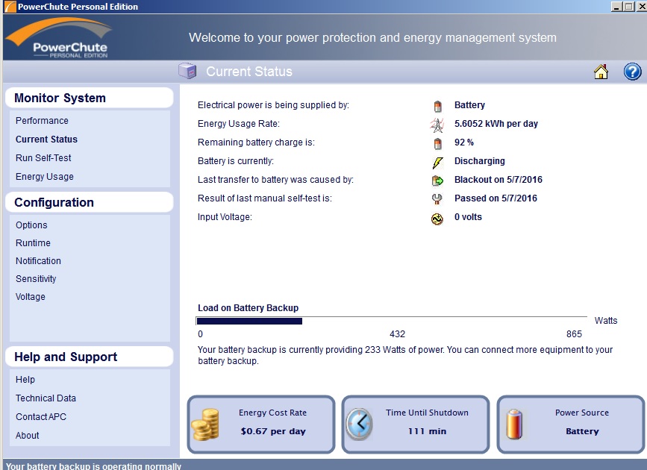647x470 pixels.
Task: Click 'Energy Usage Rate:' label
Action: pyautogui.click(x=239, y=123)
